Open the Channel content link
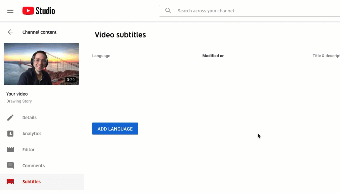 (39, 32)
